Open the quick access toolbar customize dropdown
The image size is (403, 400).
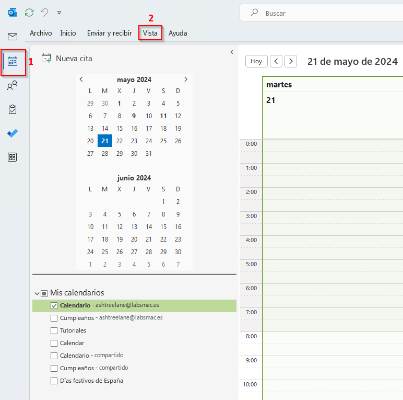tap(59, 12)
